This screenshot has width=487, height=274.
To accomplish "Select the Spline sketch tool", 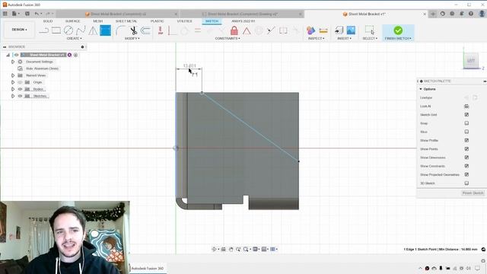I will (x=81, y=30).
